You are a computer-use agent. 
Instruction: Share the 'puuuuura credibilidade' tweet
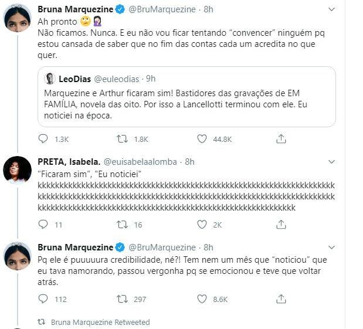[281, 299]
